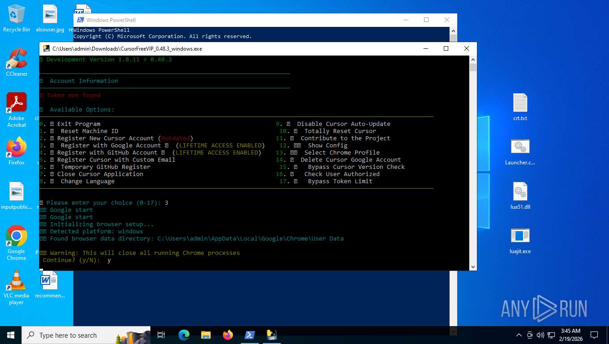Switch to the CursorFreeVIP taskbar icon
609x344 pixels.
coord(271,335)
